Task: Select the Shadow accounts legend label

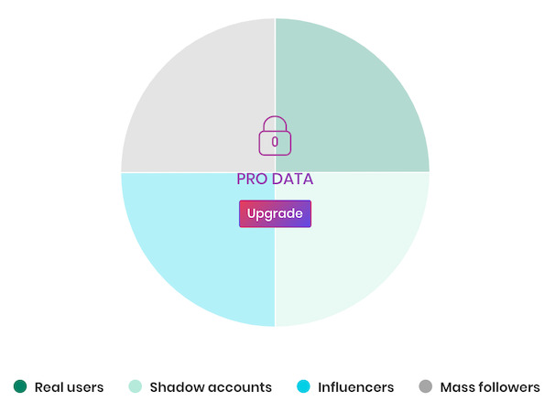Action: point(211,387)
